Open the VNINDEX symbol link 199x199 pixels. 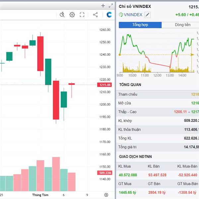pos(133,15)
